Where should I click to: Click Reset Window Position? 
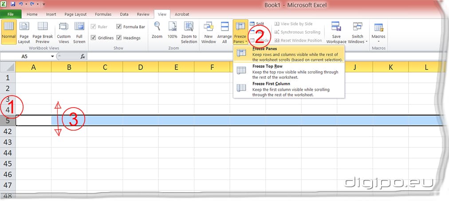(x=298, y=40)
